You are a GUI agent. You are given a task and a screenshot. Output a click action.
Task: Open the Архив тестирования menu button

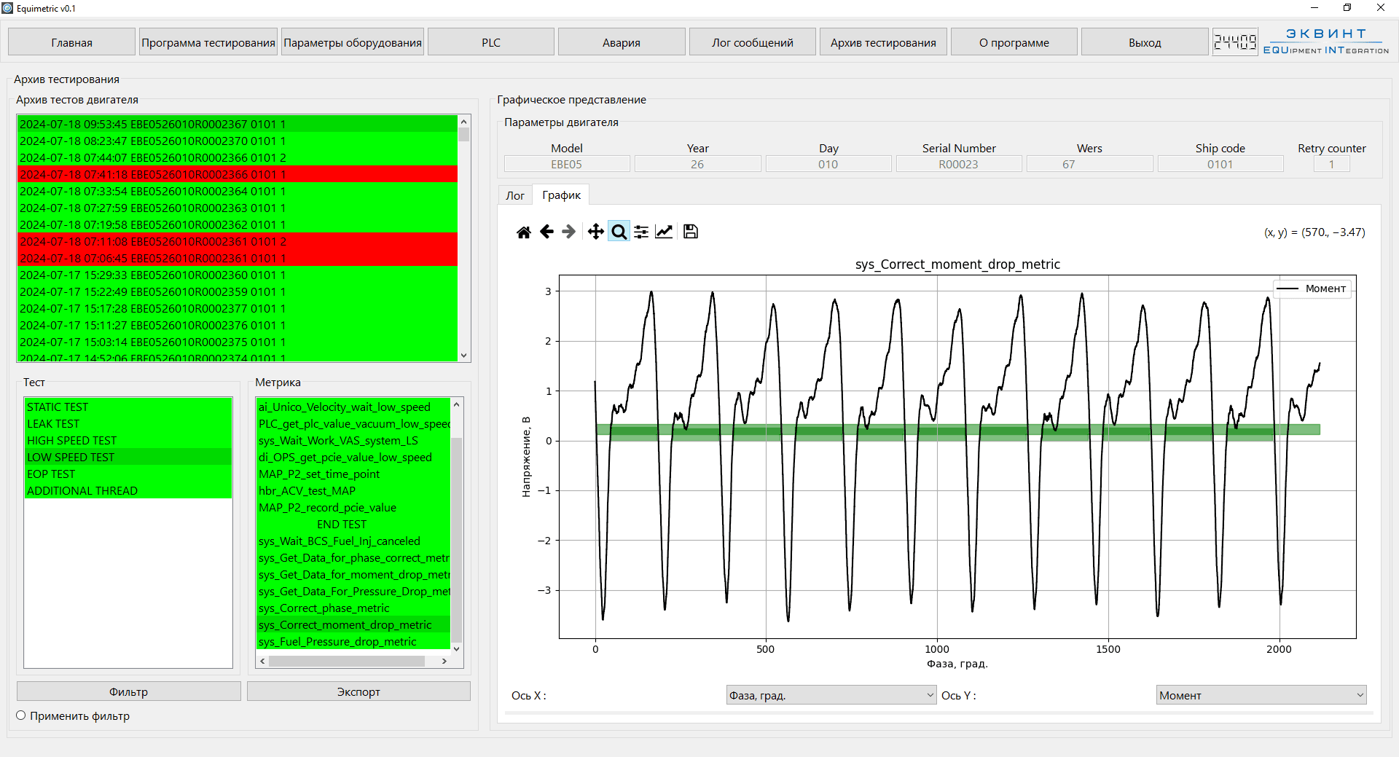click(883, 42)
